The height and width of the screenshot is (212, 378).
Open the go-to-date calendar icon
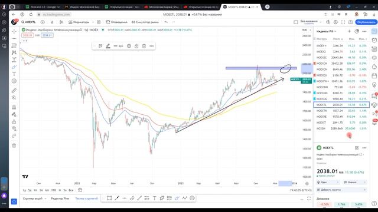pos(80,190)
